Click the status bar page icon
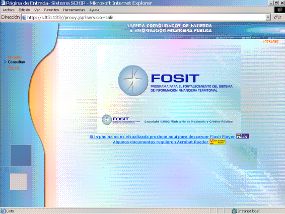Image resolution: width=285 pixels, height=214 pixels. click(3, 211)
